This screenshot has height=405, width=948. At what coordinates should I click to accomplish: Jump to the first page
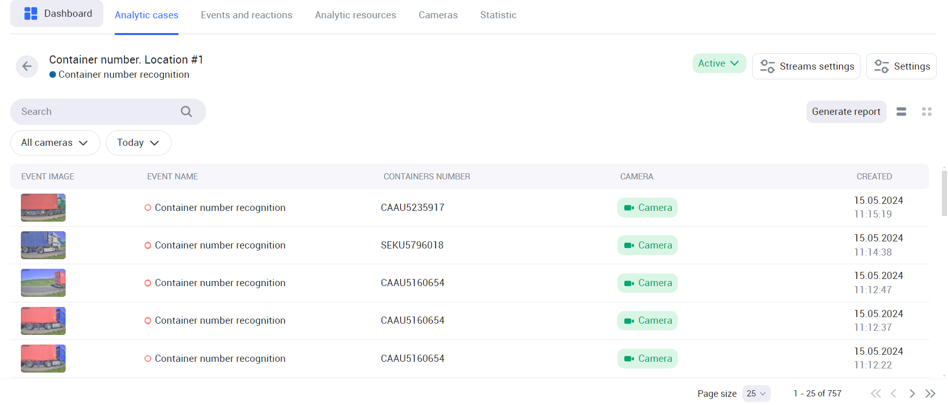(x=875, y=393)
